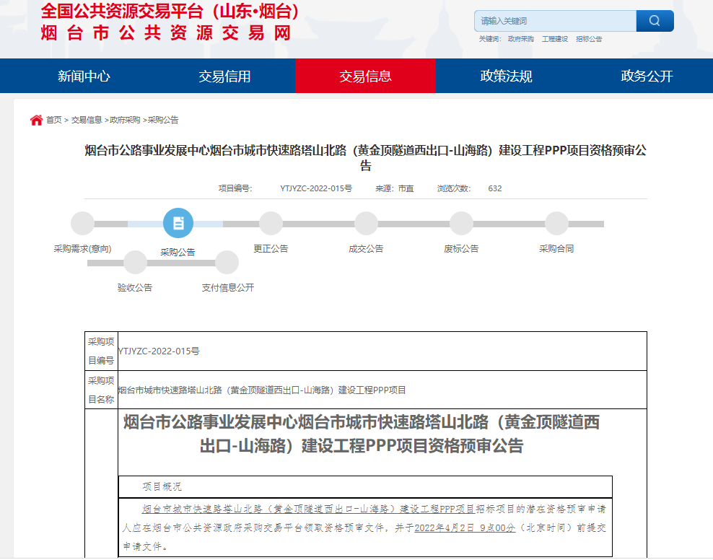
Task: Click the 招标公告 keyword link
Action: (x=589, y=39)
